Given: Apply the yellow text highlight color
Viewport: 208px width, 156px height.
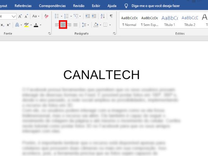Looking at the screenshot, I should coord(26,25).
